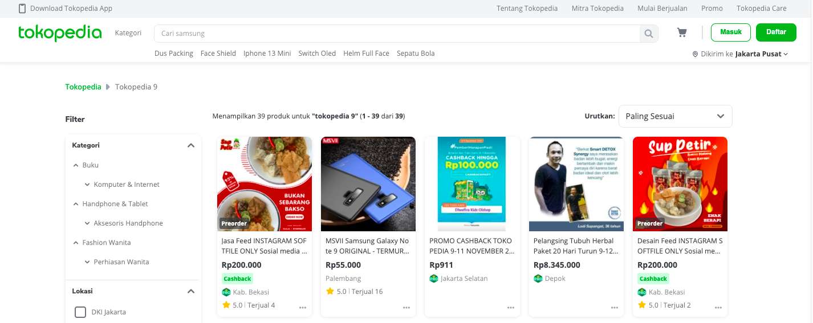Click the location pin icon near Dikirim ke
813x323 pixels.
click(x=696, y=54)
